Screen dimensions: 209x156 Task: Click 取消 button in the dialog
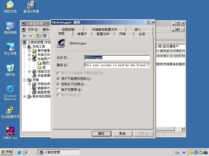point(122,134)
